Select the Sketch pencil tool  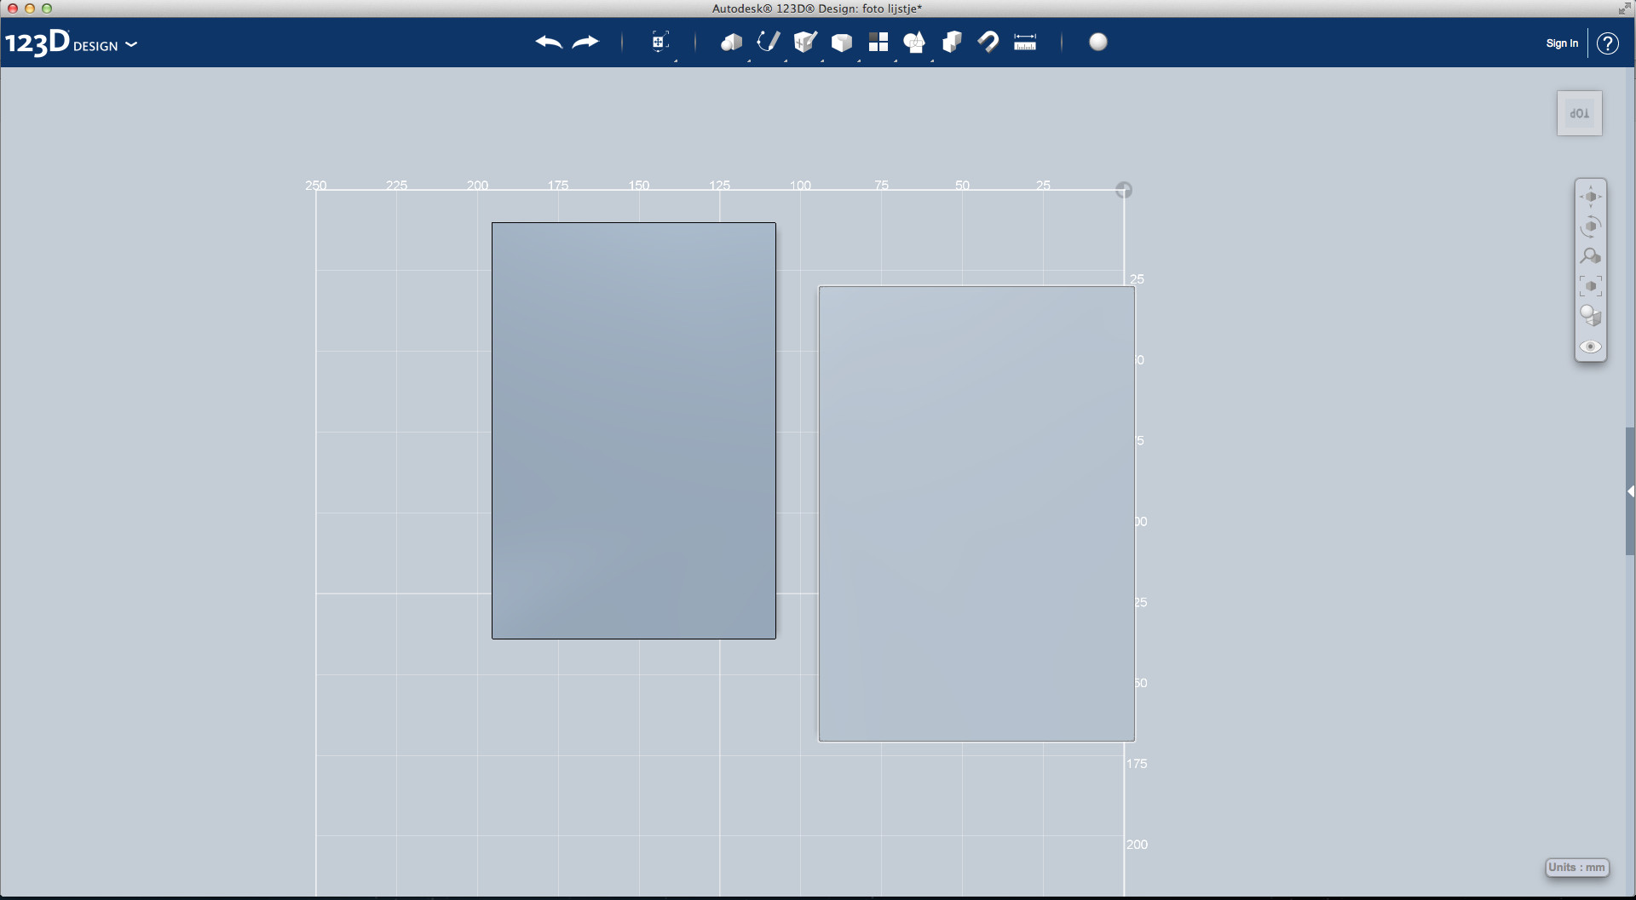point(769,42)
